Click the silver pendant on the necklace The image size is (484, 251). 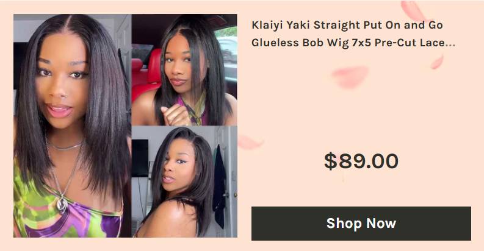tap(62, 204)
